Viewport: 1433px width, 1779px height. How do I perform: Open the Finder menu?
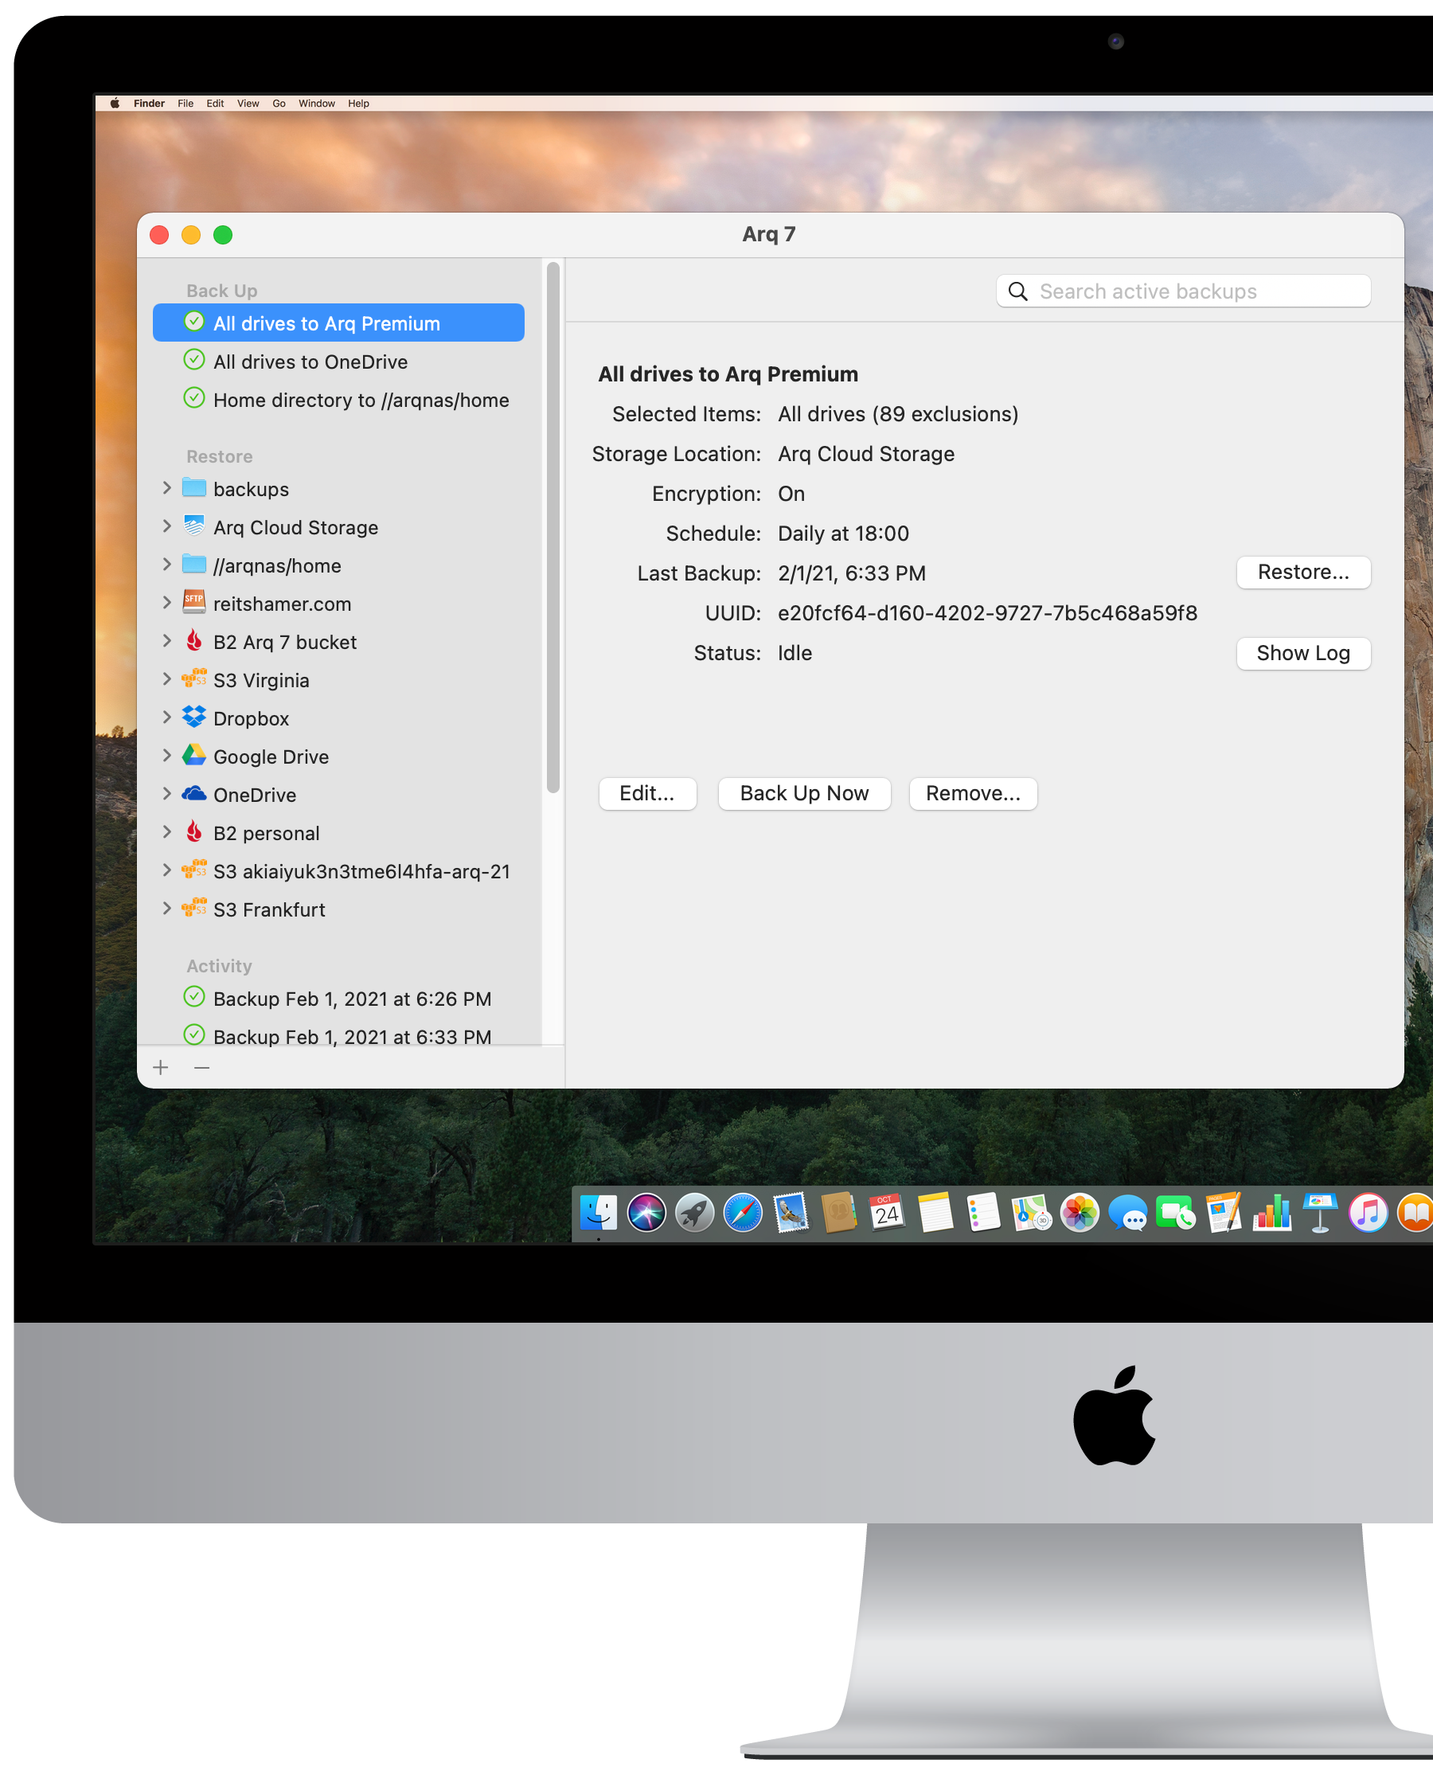coord(150,104)
